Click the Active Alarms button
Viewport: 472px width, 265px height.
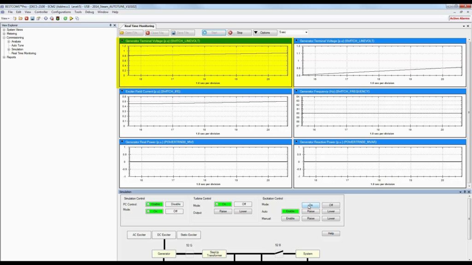pyautogui.click(x=459, y=18)
